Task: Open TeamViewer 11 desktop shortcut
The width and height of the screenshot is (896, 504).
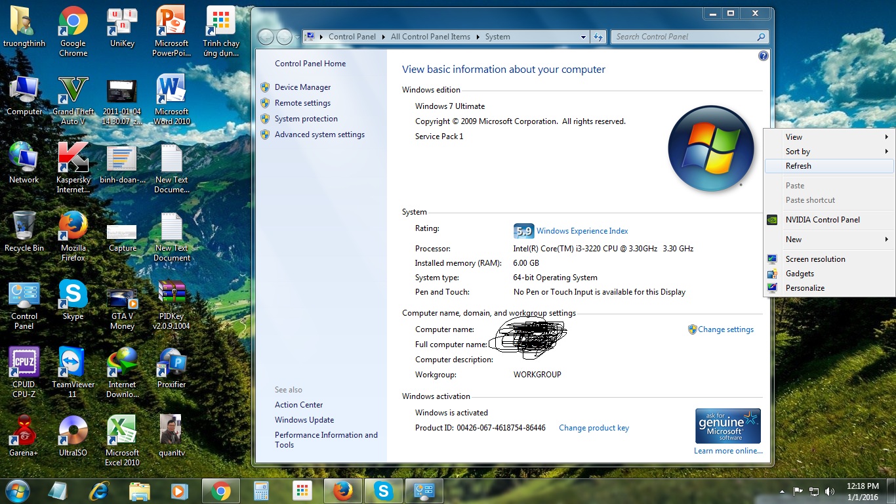Action: [73, 373]
